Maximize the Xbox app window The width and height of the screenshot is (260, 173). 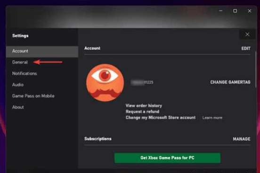[235, 11]
